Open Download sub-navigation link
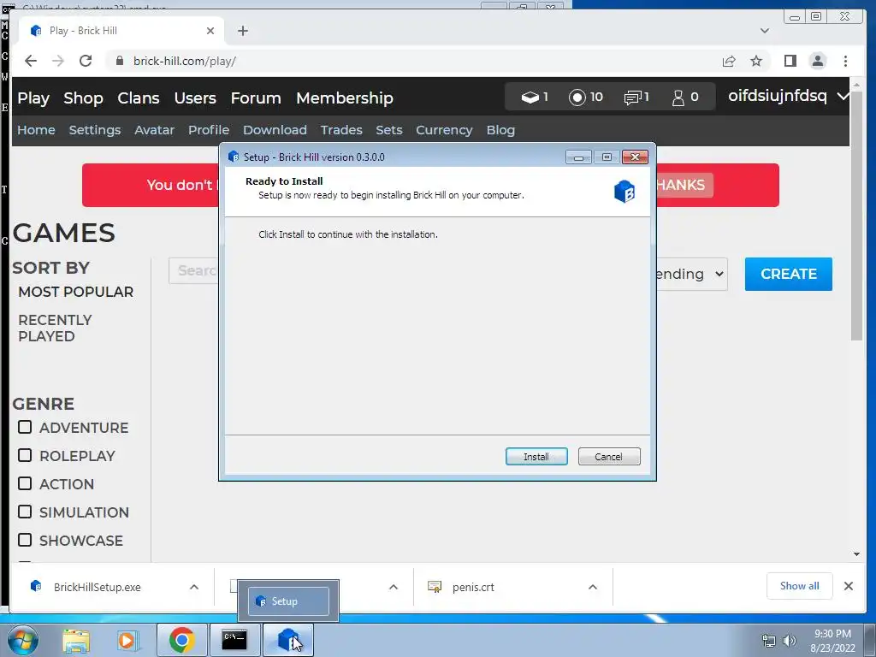 pos(275,130)
